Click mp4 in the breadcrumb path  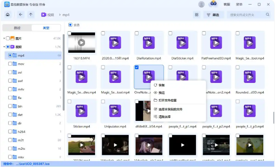point(66,15)
